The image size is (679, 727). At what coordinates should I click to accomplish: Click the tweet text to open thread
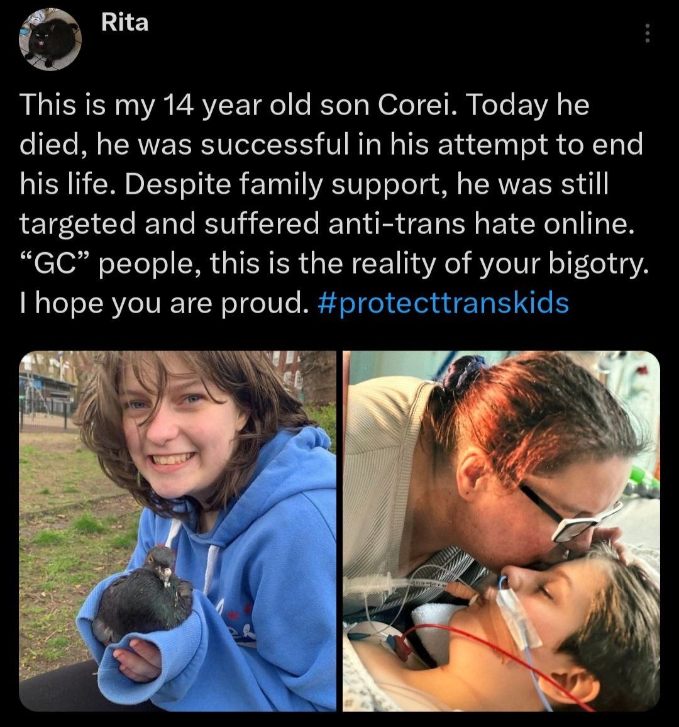pyautogui.click(x=334, y=204)
